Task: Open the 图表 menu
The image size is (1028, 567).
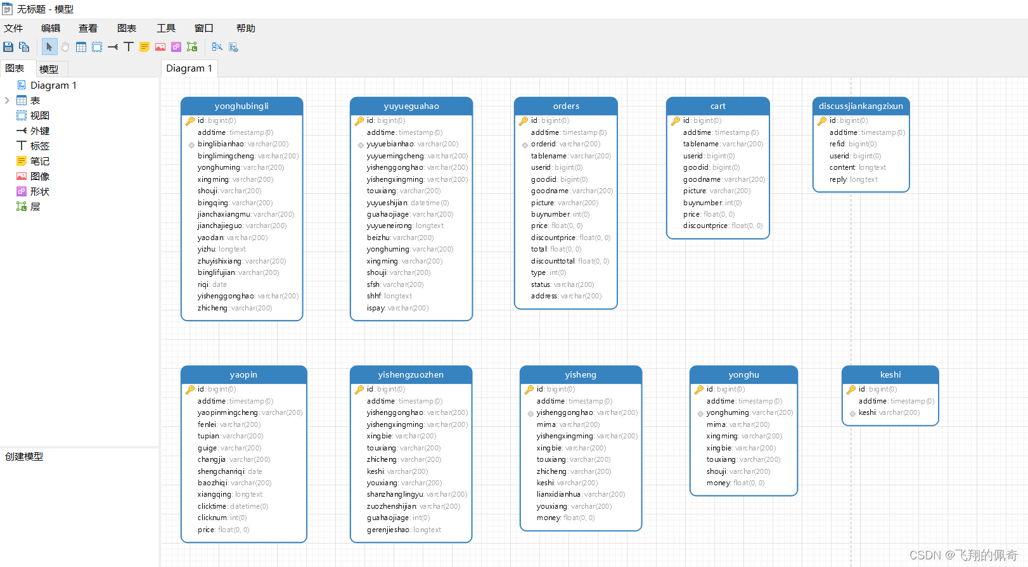Action: [127, 28]
